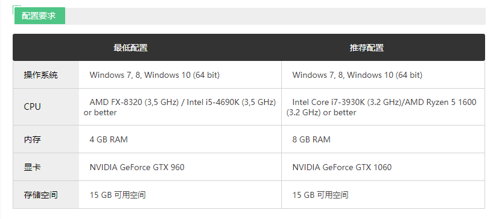This screenshot has height=219, width=502.
Task: Click the grey bar beside 配置要求
Action: (275, 16)
